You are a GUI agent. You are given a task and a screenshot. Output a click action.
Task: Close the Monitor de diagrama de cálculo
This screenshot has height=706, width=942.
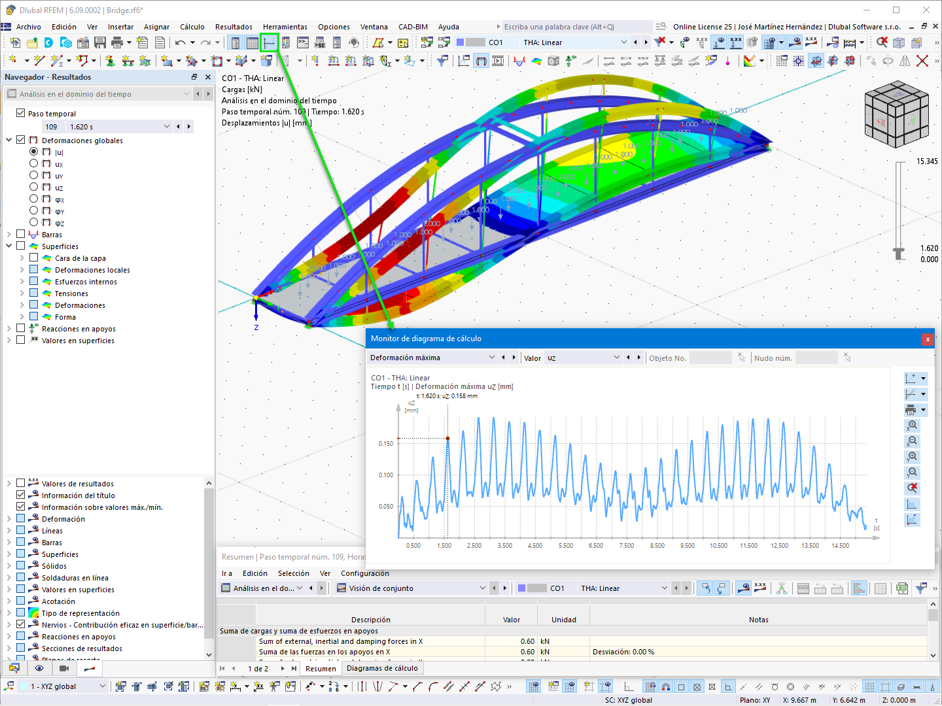pos(927,339)
